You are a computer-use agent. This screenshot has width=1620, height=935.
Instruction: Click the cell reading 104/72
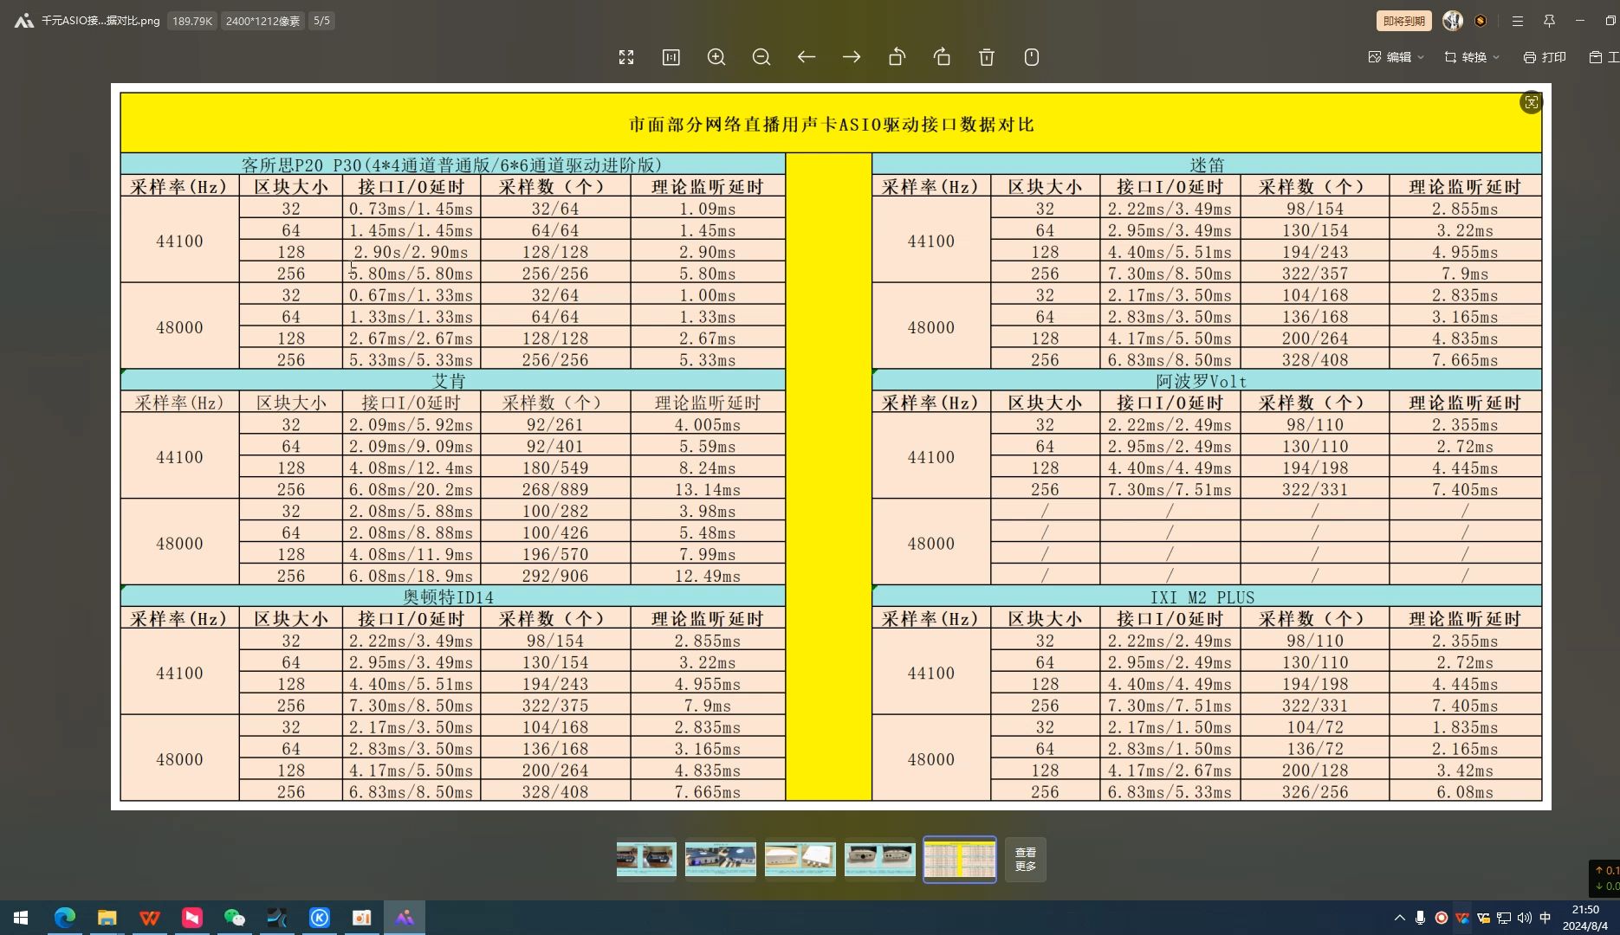[1315, 727]
